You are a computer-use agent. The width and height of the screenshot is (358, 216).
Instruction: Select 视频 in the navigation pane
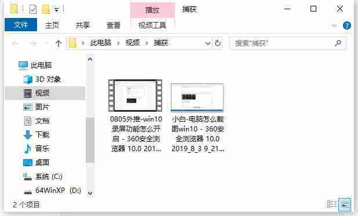click(x=45, y=93)
